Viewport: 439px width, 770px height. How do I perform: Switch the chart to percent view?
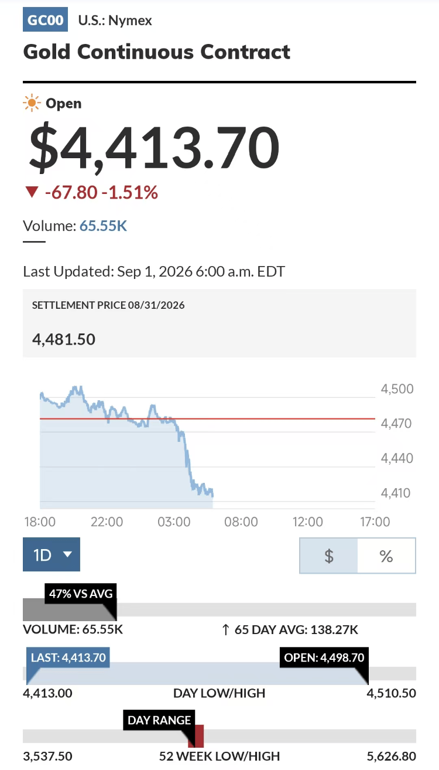pos(386,556)
